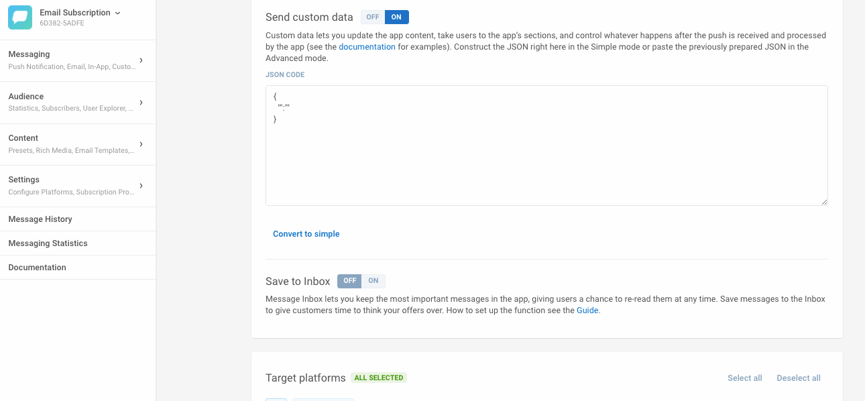The image size is (865, 401).
Task: Click the Convert to simple link
Action: (306, 234)
